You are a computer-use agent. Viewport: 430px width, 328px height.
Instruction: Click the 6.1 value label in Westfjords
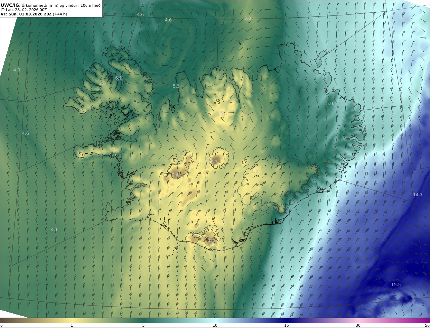click(119, 78)
